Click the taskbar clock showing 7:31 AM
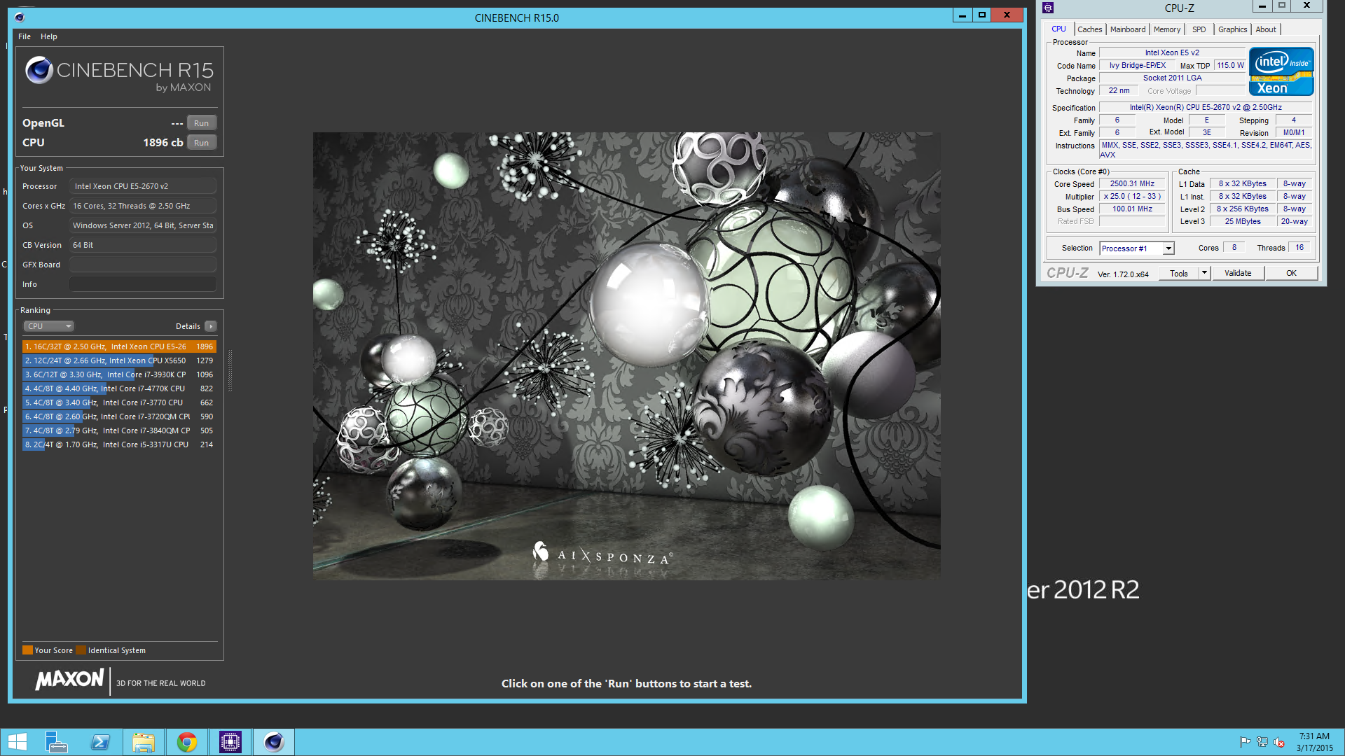This screenshot has width=1345, height=756. [1314, 742]
